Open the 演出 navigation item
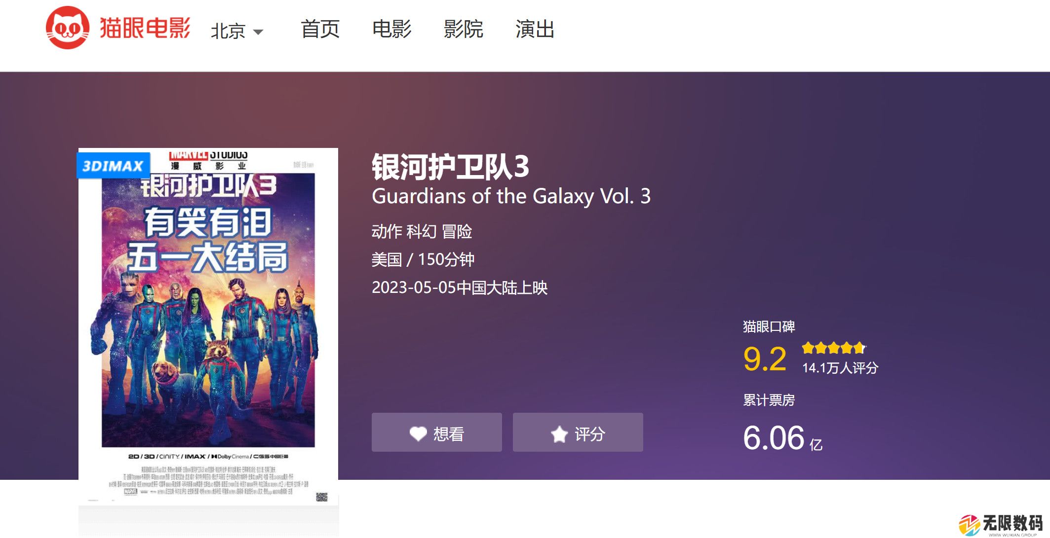The height and width of the screenshot is (538, 1050). [535, 29]
